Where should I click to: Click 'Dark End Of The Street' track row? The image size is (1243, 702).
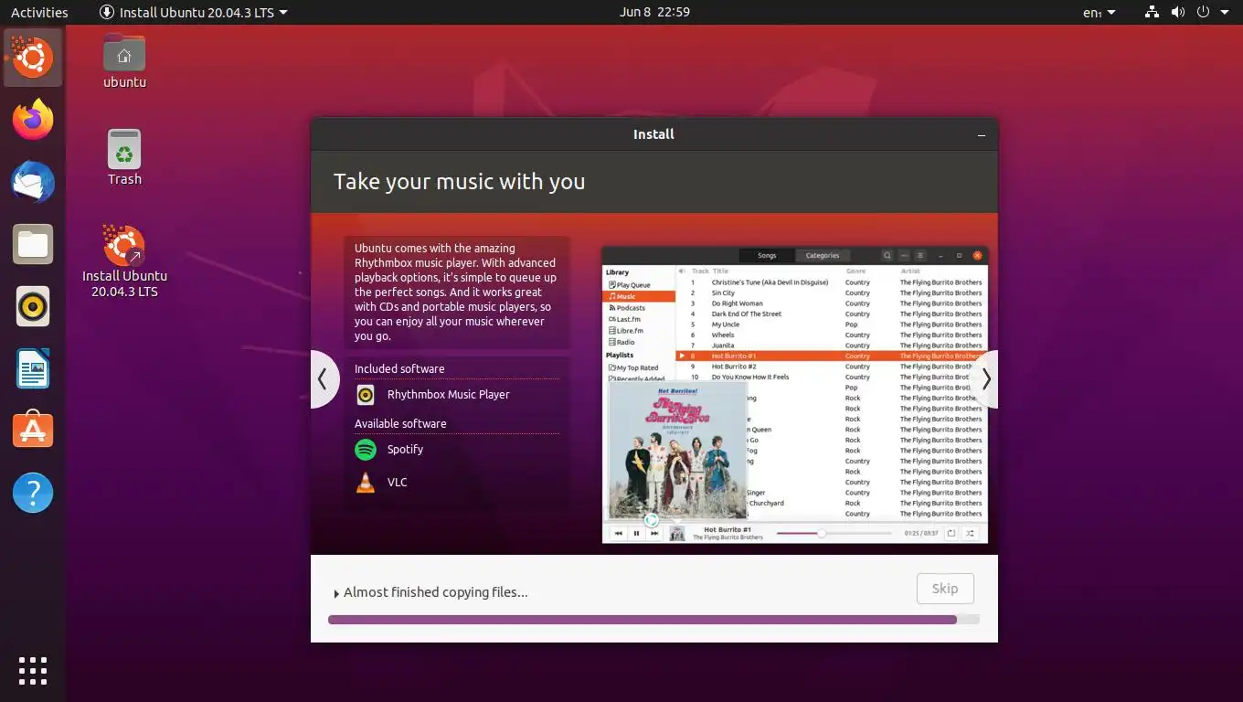[x=832, y=314]
